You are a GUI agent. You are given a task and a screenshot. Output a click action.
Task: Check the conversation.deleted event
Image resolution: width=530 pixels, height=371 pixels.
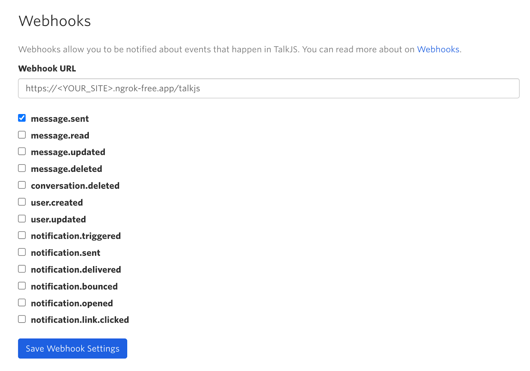point(22,185)
